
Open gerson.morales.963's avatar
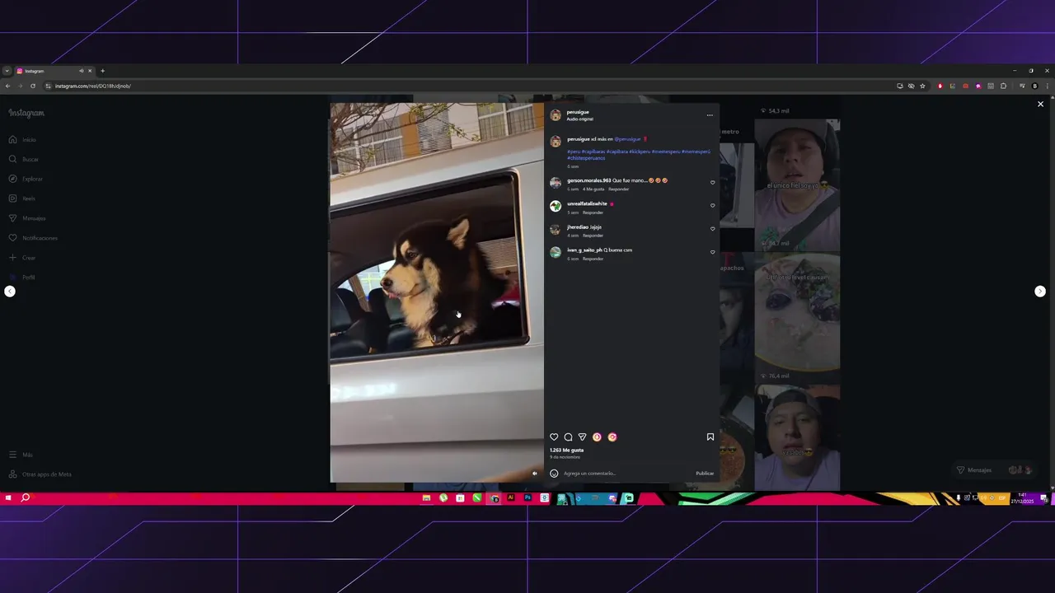point(556,183)
